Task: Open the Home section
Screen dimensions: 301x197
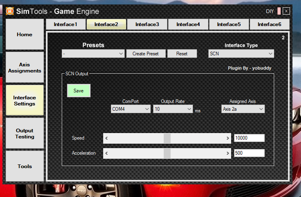Action: [24, 35]
